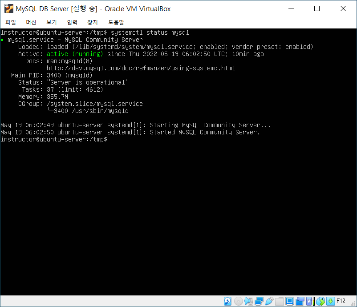Click the window resize grip in status bar
Screen dimensions: 357x307
point(353,303)
